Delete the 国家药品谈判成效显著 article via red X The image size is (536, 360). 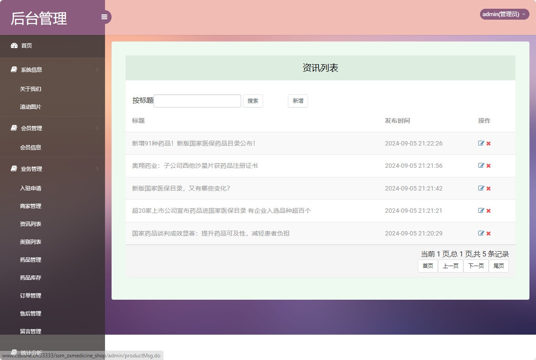click(488, 233)
